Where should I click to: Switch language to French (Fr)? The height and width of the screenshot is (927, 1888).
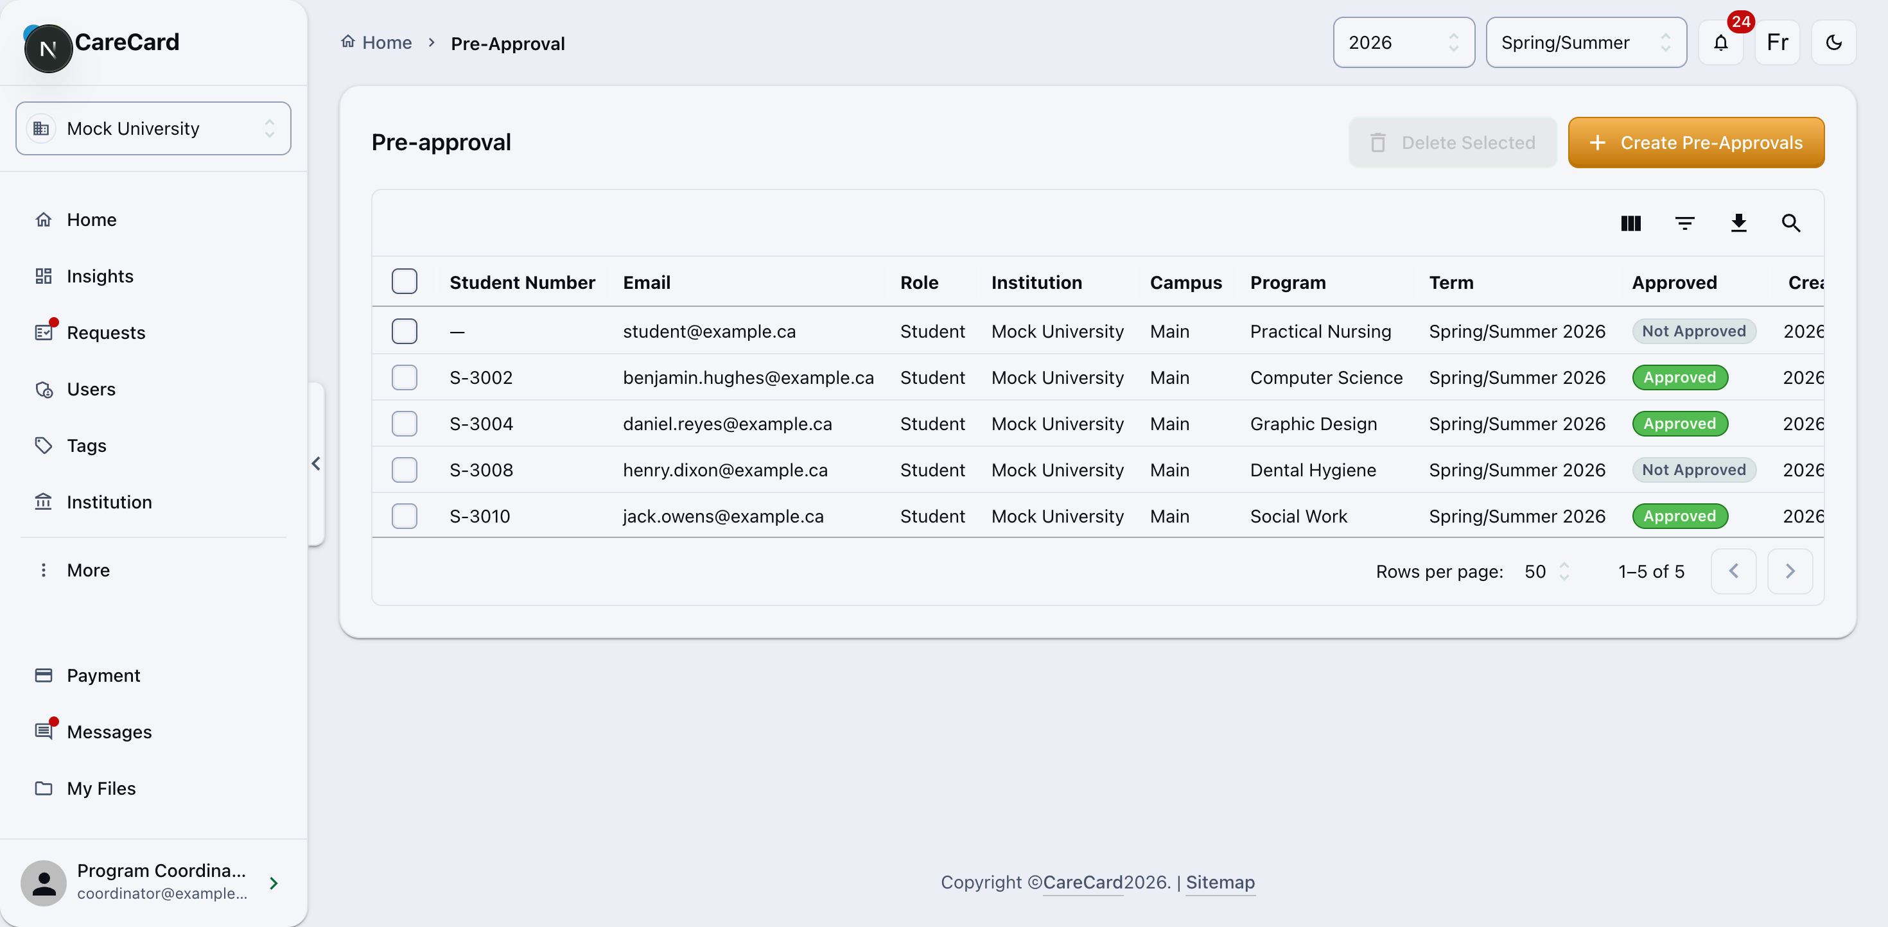(x=1777, y=42)
